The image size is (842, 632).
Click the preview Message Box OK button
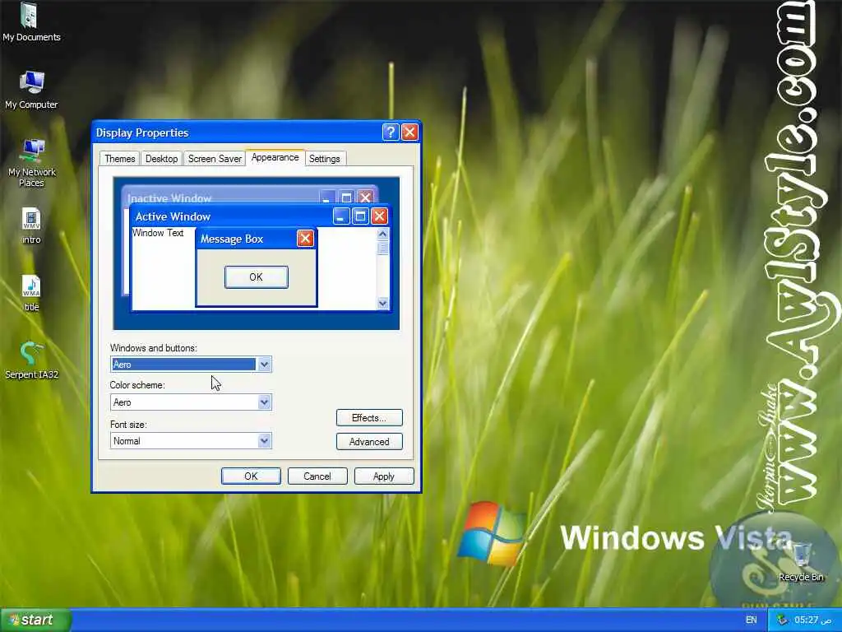257,276
